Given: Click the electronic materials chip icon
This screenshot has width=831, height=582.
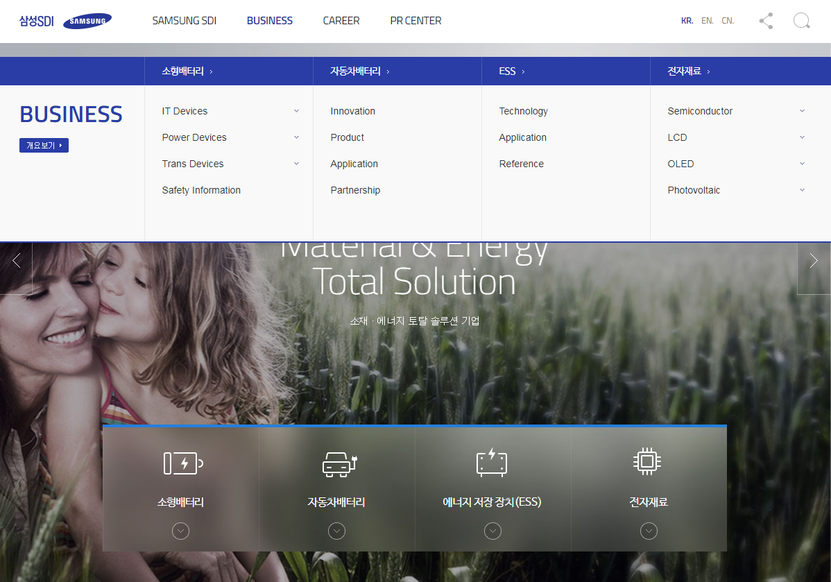Looking at the screenshot, I should pos(647,461).
